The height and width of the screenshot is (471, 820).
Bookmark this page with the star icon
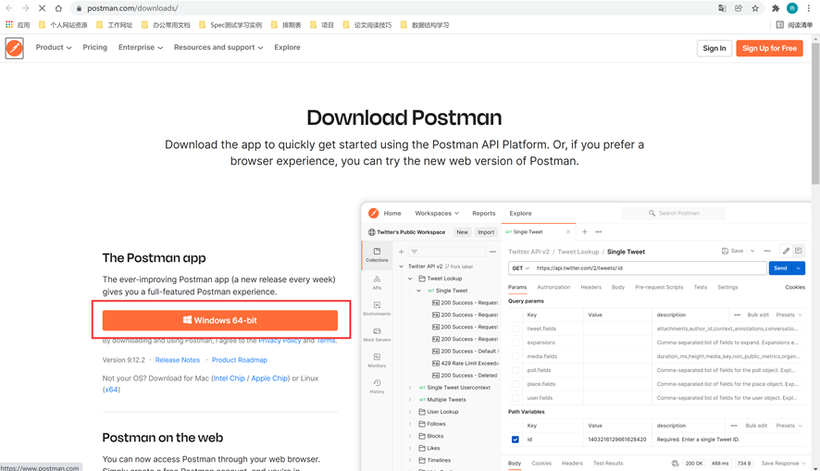[755, 8]
